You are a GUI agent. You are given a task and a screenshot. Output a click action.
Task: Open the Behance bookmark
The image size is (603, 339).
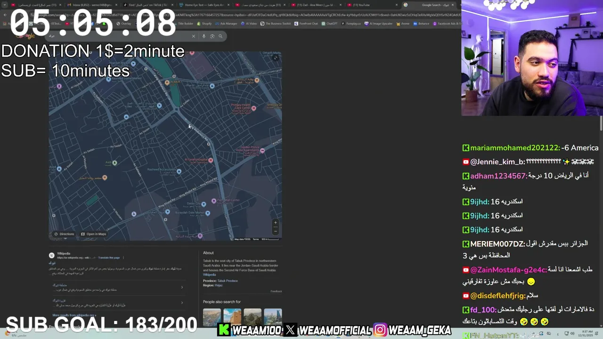[422, 24]
